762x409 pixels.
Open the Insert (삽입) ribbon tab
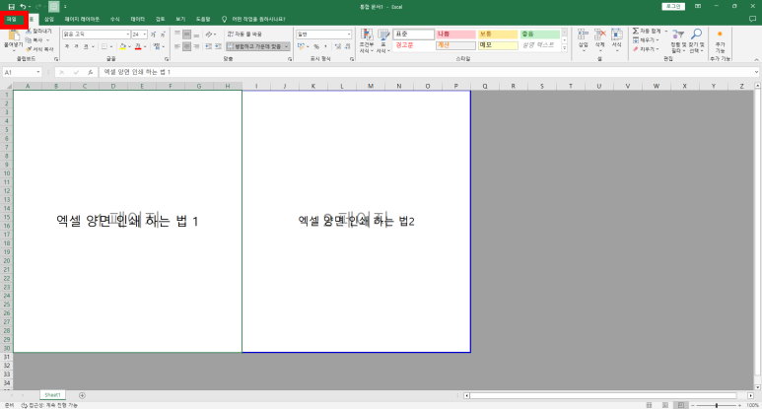49,20
